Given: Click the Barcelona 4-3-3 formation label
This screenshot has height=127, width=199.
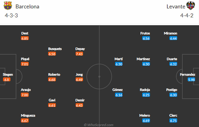Looking at the screenshot, I should pyautogui.click(x=11, y=16).
